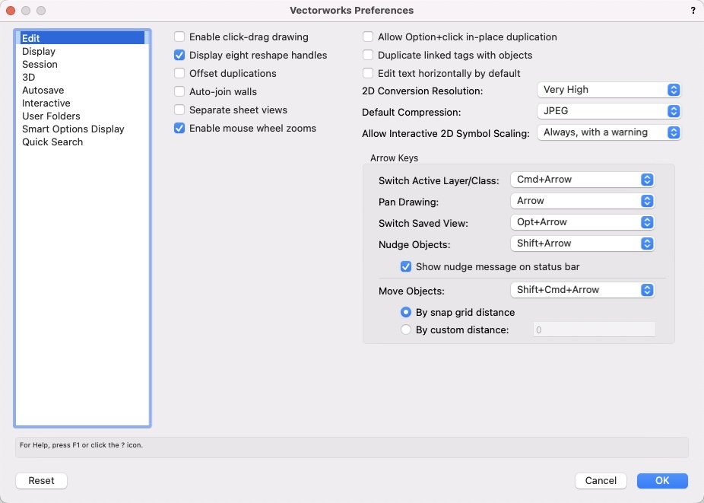This screenshot has height=503, width=704.
Task: Click the Cancel button
Action: [601, 480]
